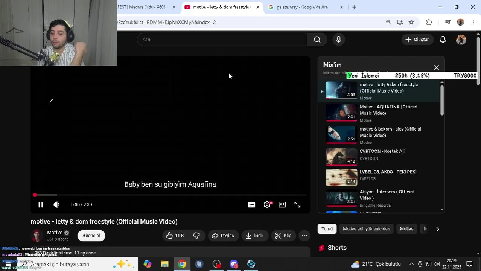
Task: Open Discord from the taskbar
Action: [x=234, y=264]
